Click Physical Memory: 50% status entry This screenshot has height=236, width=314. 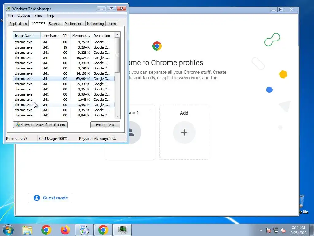click(97, 139)
